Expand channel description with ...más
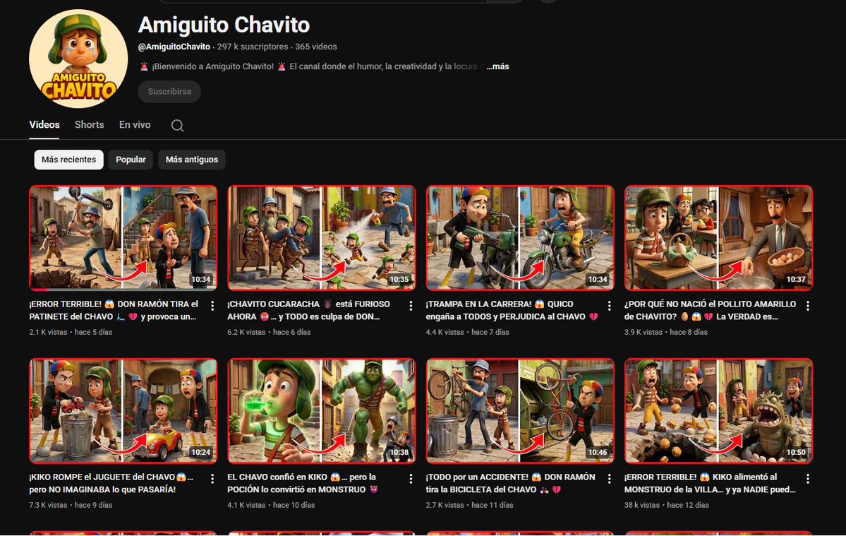This screenshot has width=846, height=536. pyautogui.click(x=497, y=66)
